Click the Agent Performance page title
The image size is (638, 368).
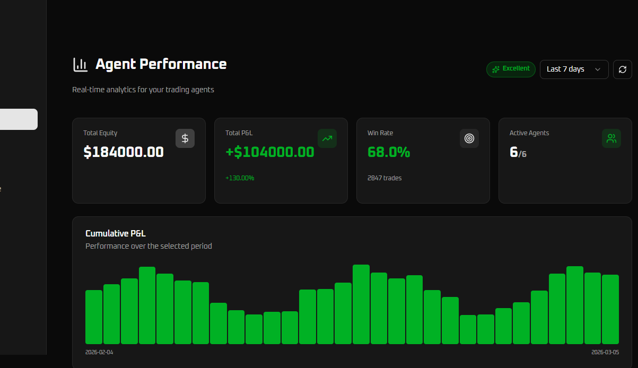point(161,64)
